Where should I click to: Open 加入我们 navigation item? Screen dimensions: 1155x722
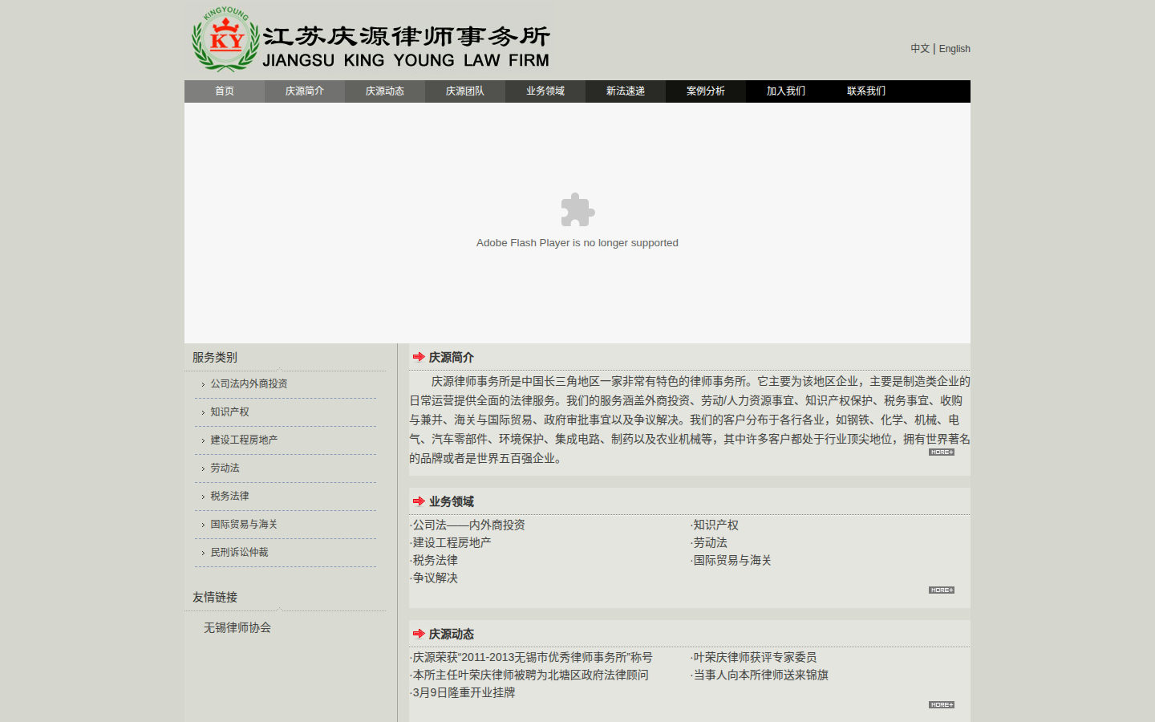786,91
